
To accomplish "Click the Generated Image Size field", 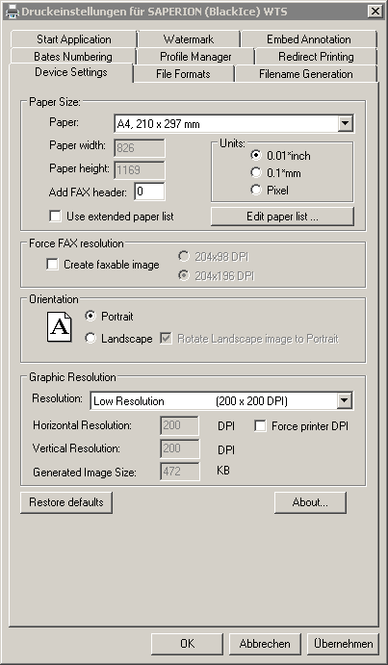I will 180,472.
